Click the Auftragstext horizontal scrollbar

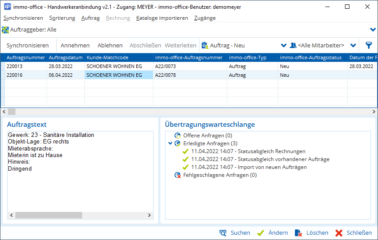[x=81, y=215]
